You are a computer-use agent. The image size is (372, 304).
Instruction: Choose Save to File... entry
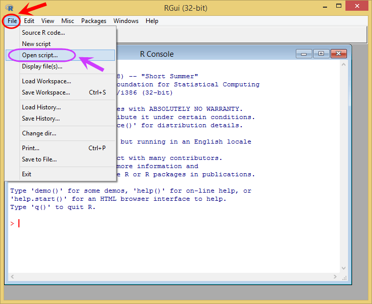point(60,159)
